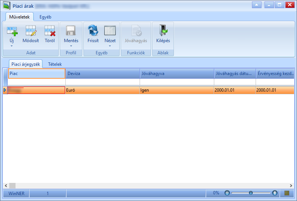This screenshot has width=297, height=201.
Task: Refresh data with the Frissít icon
Action: (93, 31)
